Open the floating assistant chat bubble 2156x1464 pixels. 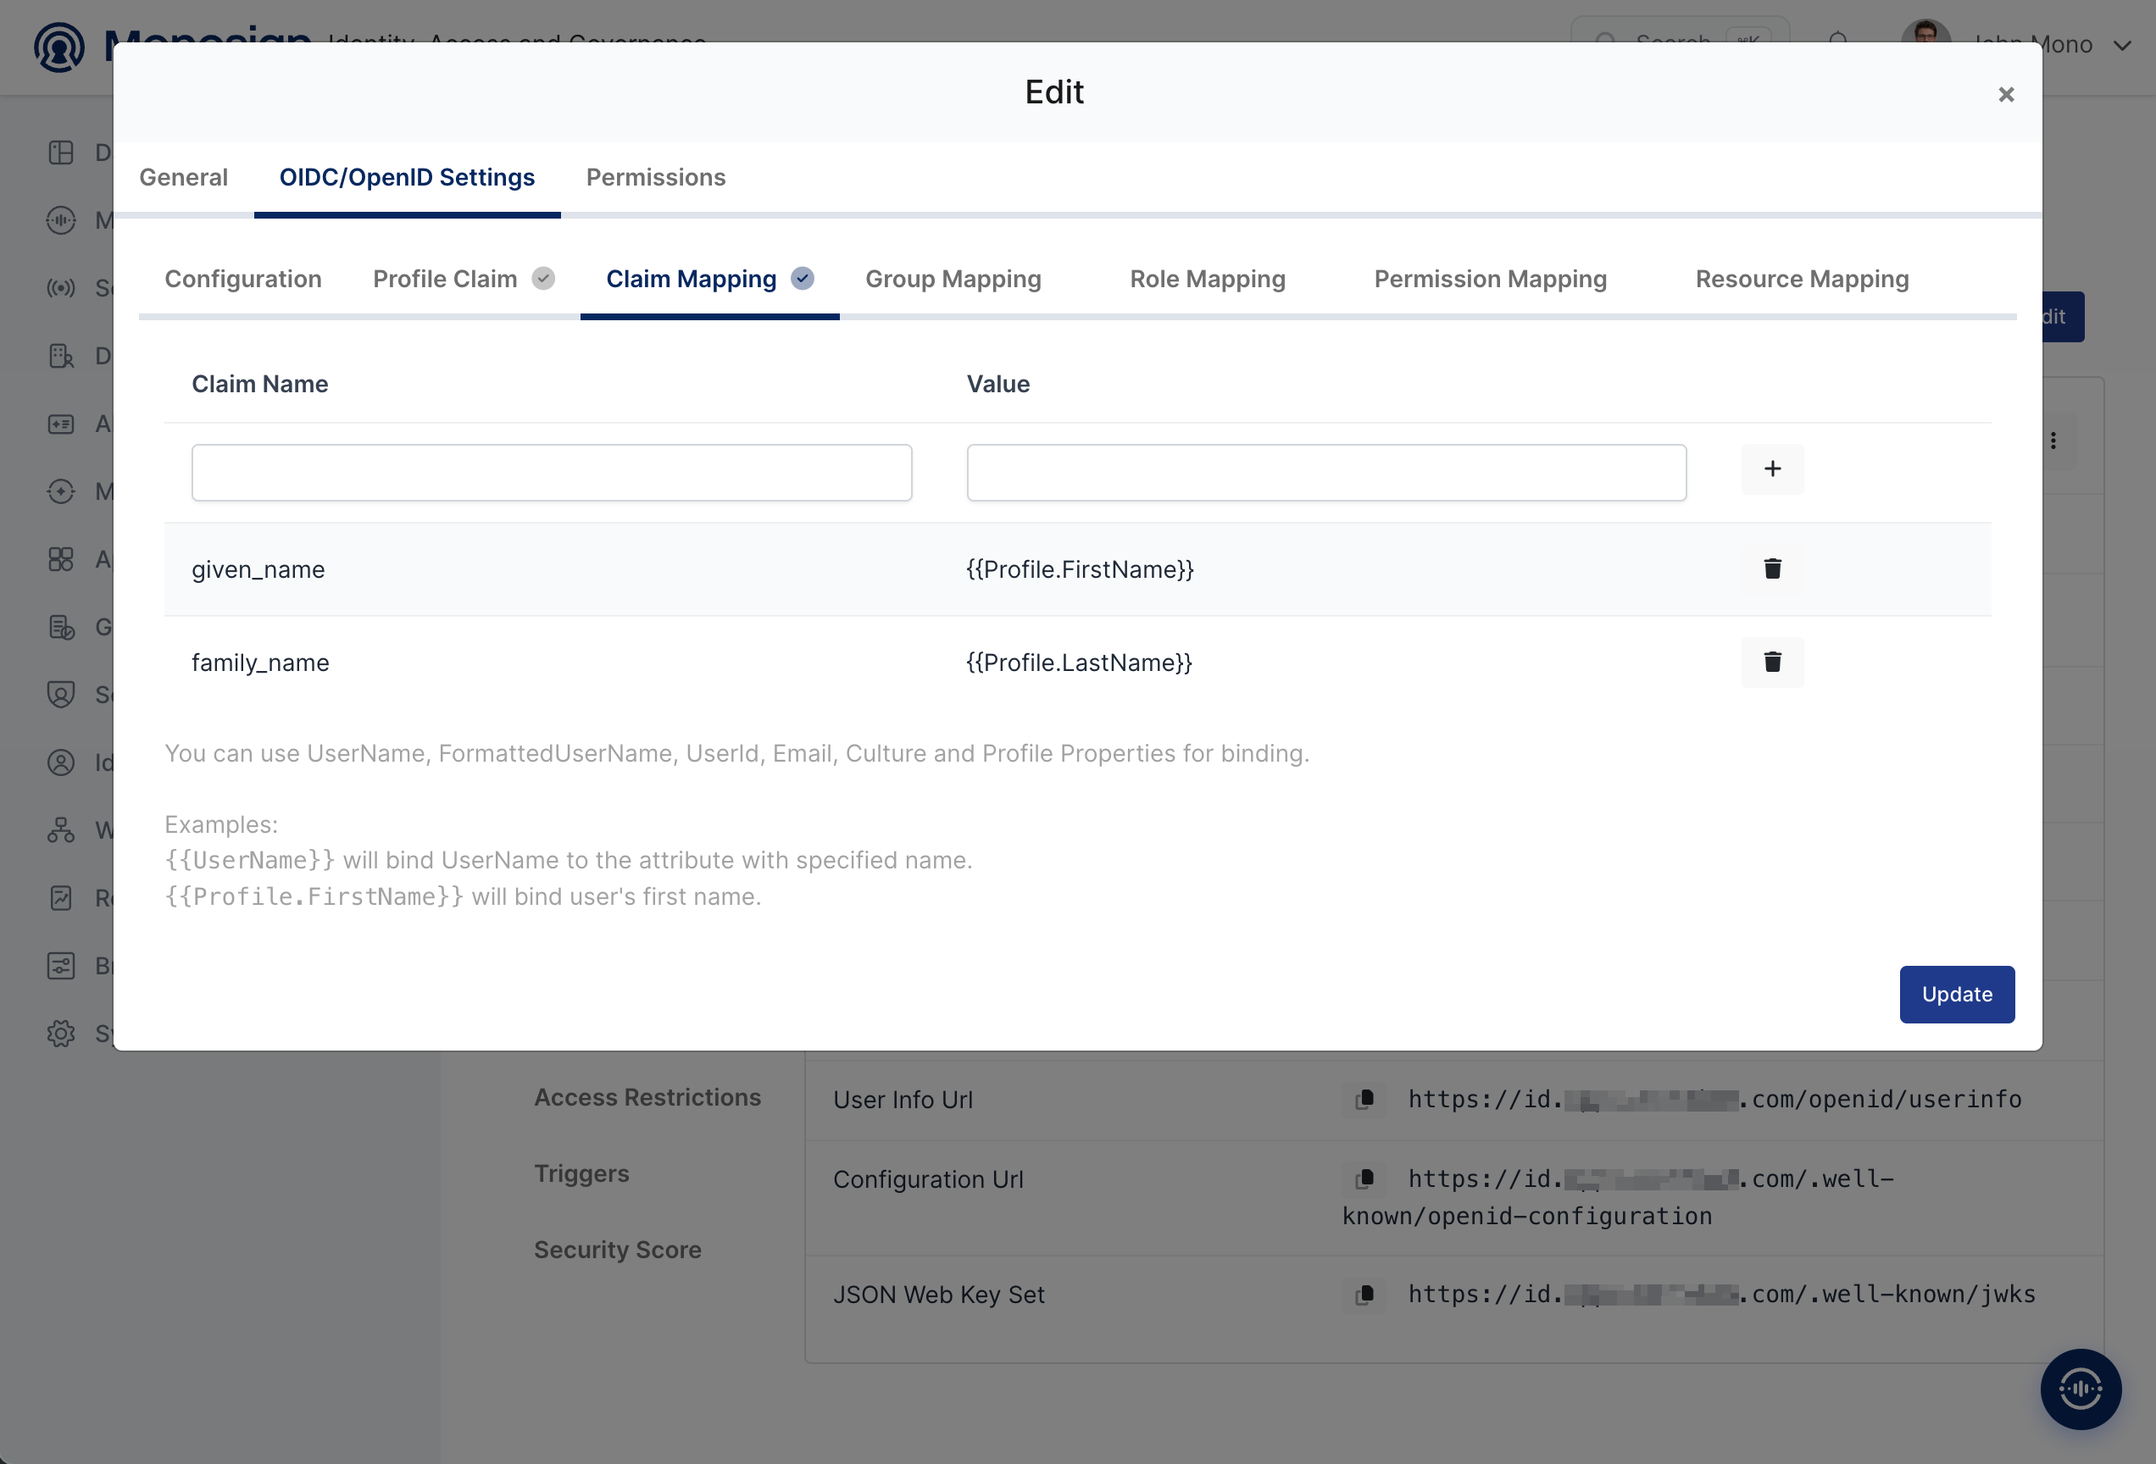pos(2080,1389)
